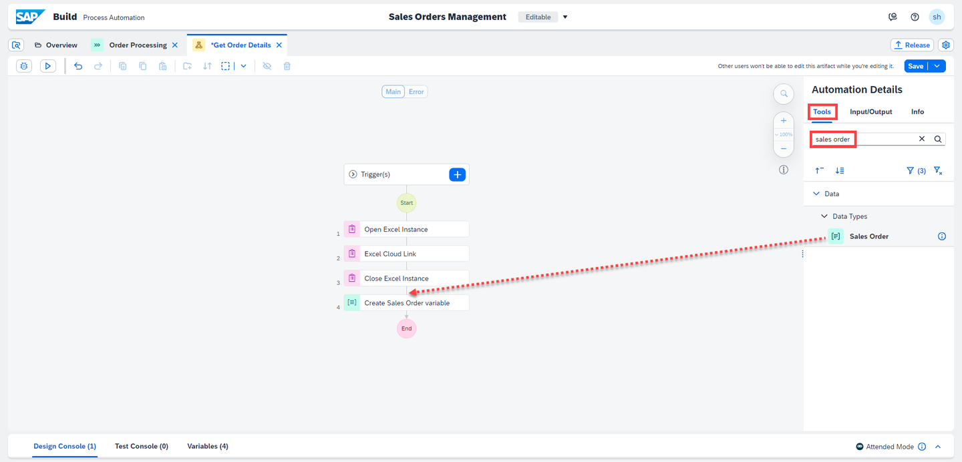Open the help question mark icon
962x462 pixels.
[x=915, y=17]
